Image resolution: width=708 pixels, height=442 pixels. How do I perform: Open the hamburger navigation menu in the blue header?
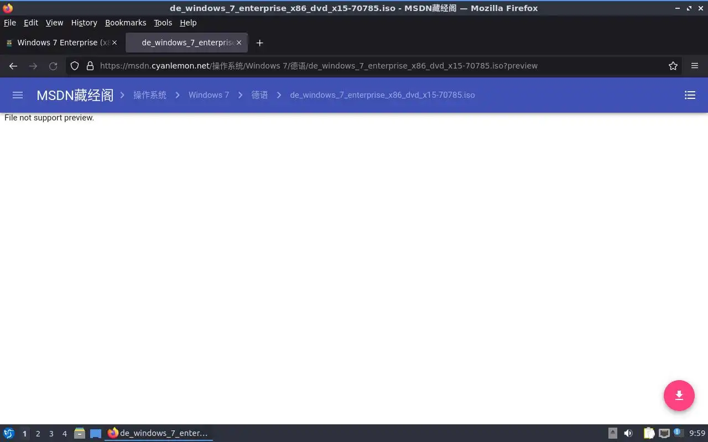point(18,95)
